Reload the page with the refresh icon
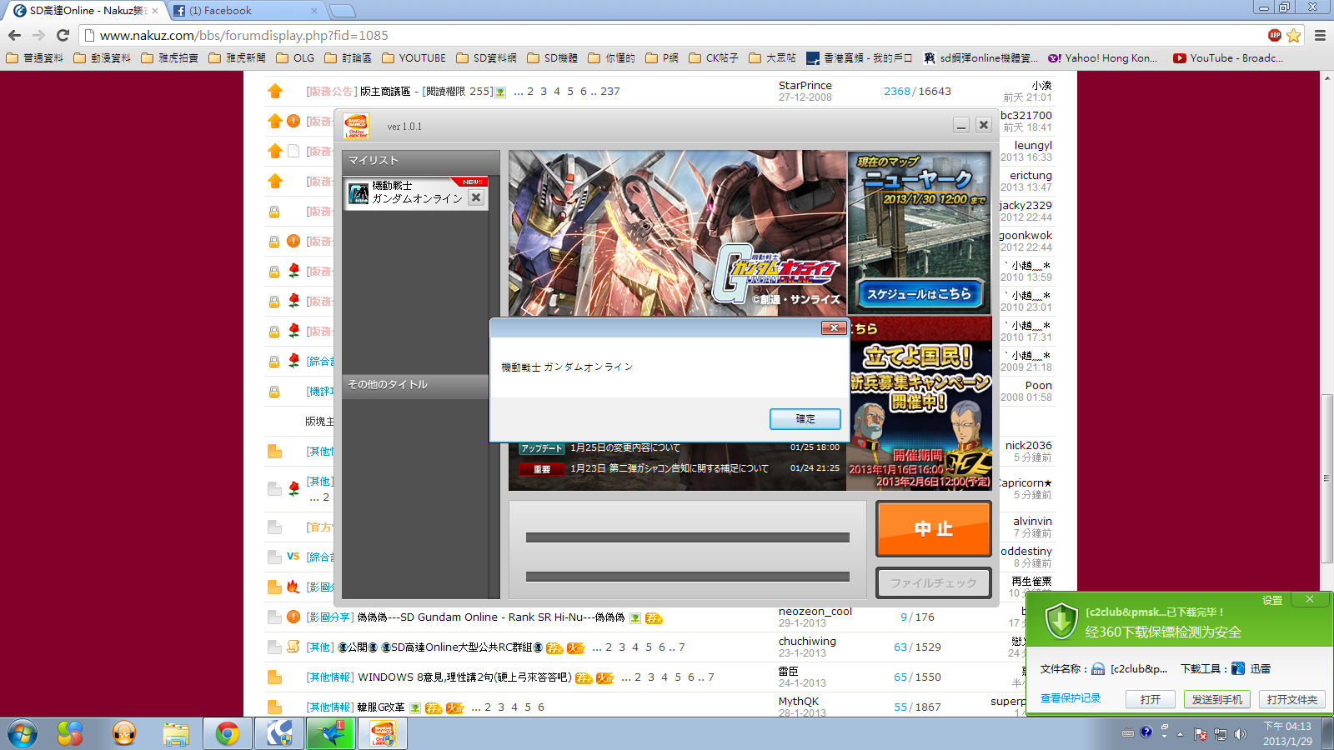The height and width of the screenshot is (750, 1334). (63, 35)
